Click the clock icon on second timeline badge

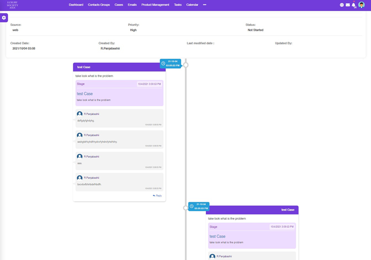192,206
